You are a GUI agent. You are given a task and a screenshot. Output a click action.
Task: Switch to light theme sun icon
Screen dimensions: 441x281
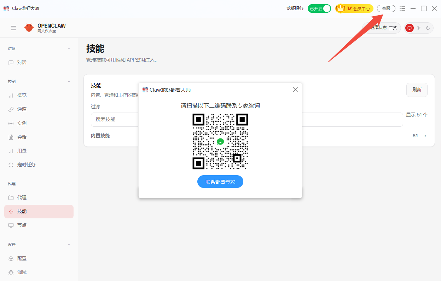coord(419,28)
